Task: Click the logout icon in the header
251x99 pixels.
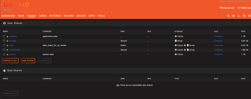Action: click(233, 16)
